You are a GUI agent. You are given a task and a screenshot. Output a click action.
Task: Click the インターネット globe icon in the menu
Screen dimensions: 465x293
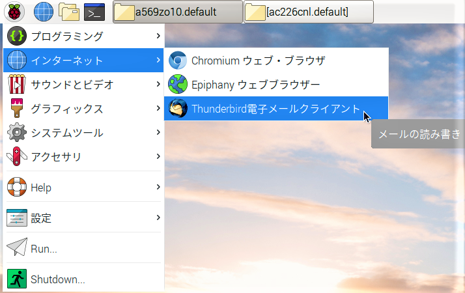point(17,60)
